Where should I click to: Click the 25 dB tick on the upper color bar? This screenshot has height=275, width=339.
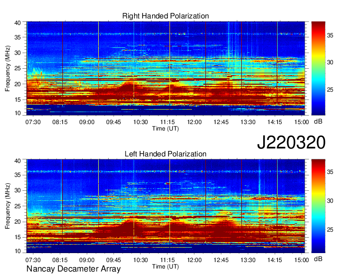(x=330, y=90)
